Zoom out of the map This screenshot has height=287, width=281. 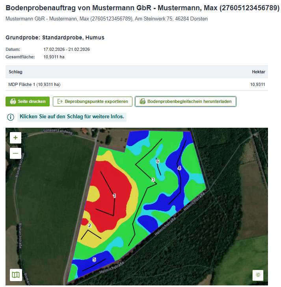[x=15, y=153]
